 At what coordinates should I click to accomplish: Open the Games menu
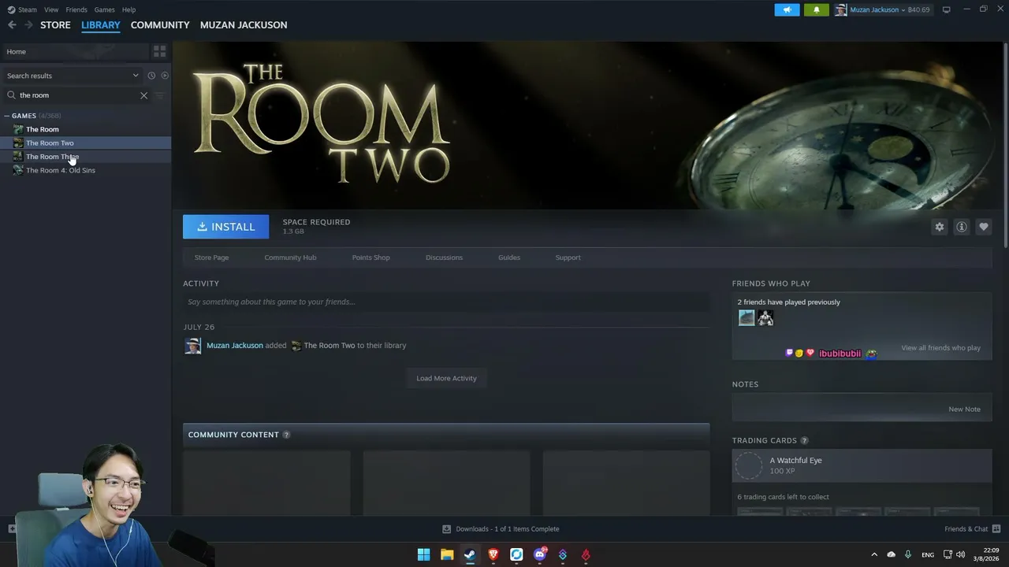coord(104,9)
